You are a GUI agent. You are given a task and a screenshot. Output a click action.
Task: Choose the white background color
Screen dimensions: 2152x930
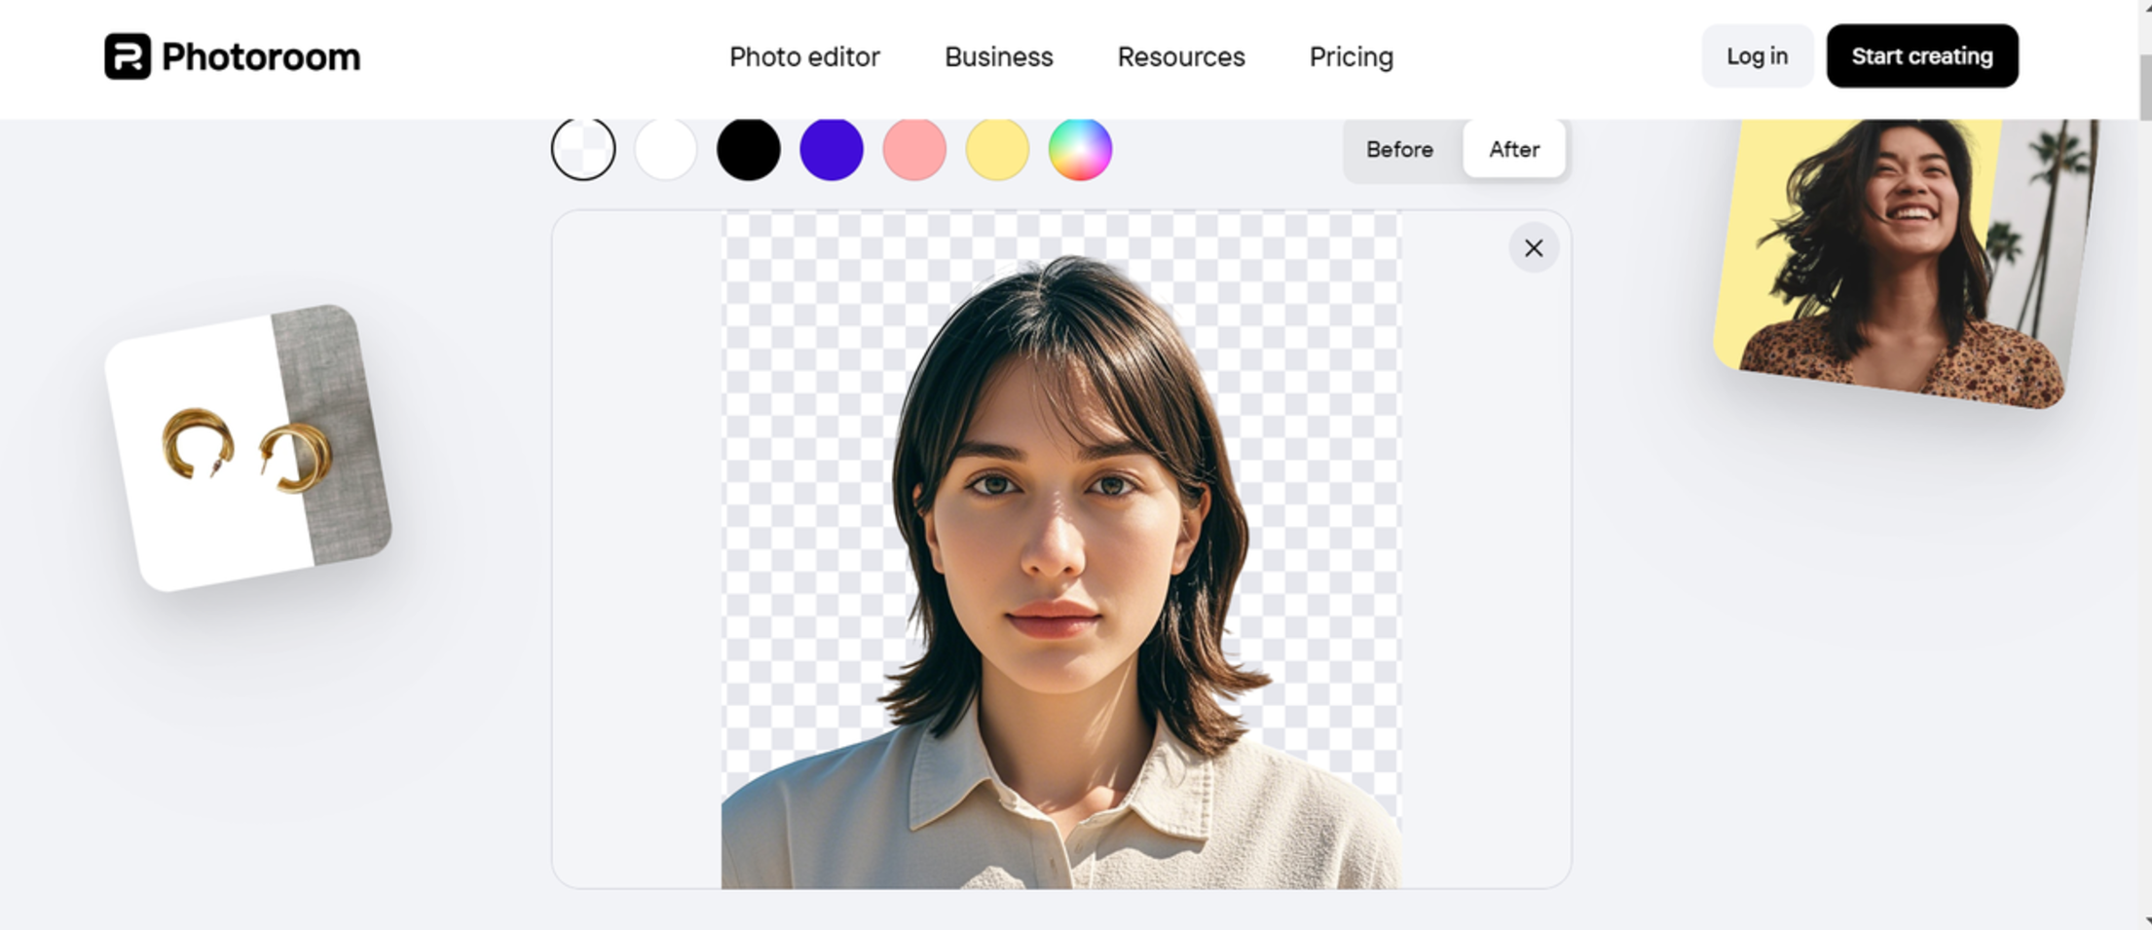pos(666,149)
